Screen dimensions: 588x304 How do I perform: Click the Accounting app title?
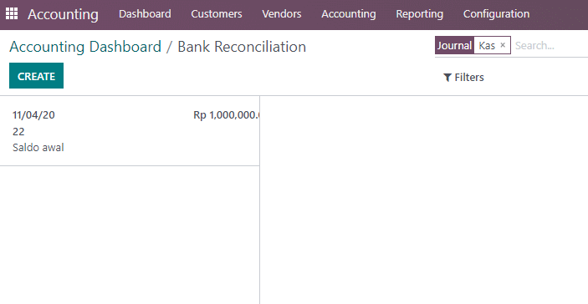(x=63, y=14)
